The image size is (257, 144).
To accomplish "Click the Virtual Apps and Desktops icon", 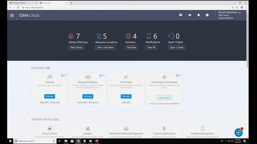I will pyautogui.click(x=164, y=77).
